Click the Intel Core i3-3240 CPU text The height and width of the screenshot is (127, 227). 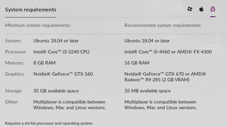pos(61,52)
